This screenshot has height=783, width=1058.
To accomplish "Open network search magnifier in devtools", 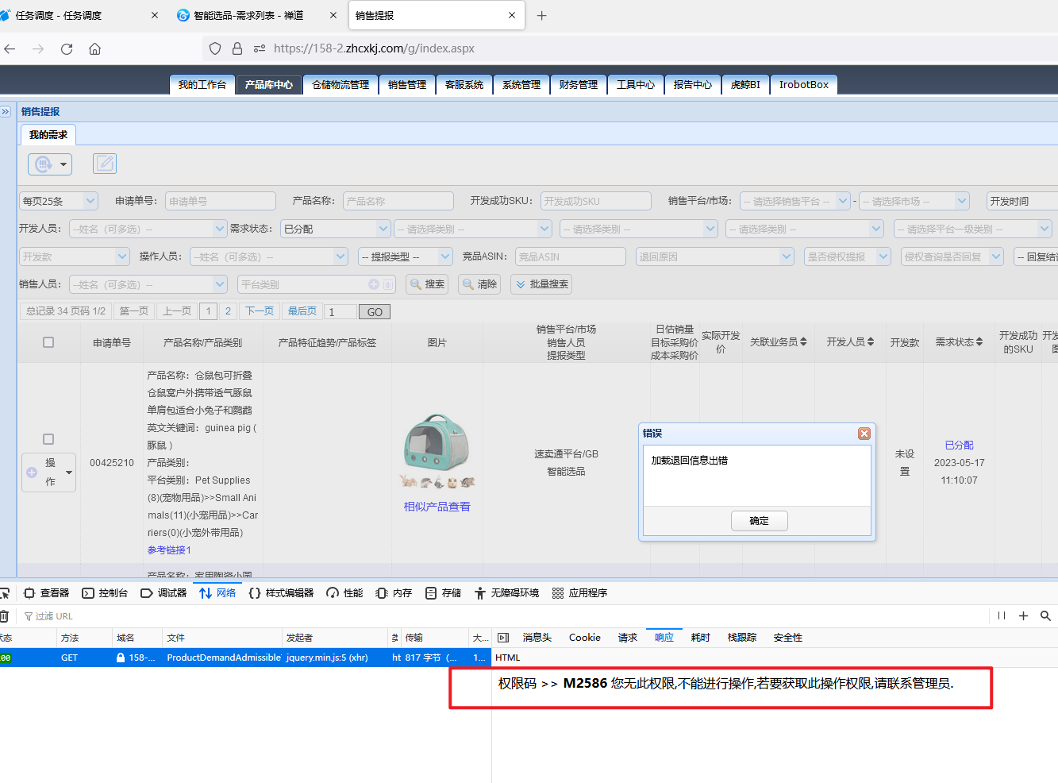I will [x=1045, y=615].
